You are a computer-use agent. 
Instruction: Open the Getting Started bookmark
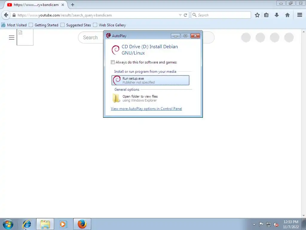[44, 25]
